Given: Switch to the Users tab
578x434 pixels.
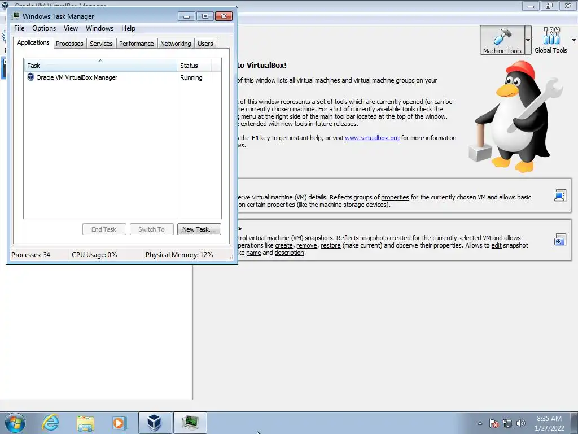Looking at the screenshot, I should point(205,44).
